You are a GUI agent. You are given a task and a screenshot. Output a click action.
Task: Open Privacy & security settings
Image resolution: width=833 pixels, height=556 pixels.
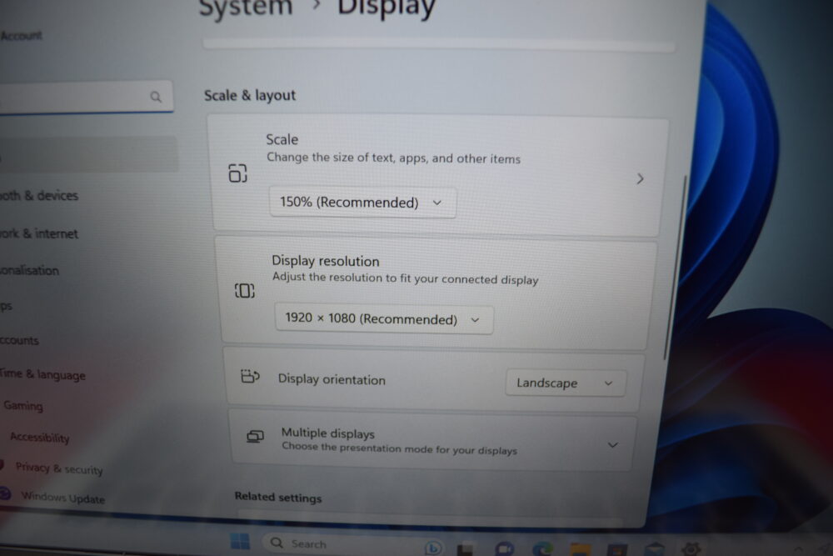(x=59, y=468)
